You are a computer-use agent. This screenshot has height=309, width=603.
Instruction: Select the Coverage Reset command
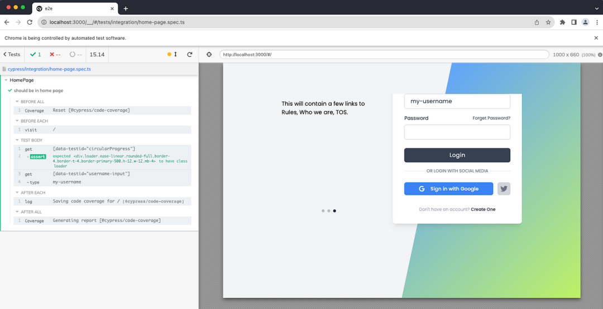pyautogui.click(x=102, y=110)
